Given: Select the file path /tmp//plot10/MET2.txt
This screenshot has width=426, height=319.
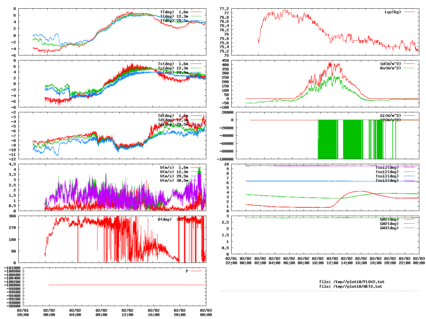Looking at the screenshot, I should click(358, 286).
